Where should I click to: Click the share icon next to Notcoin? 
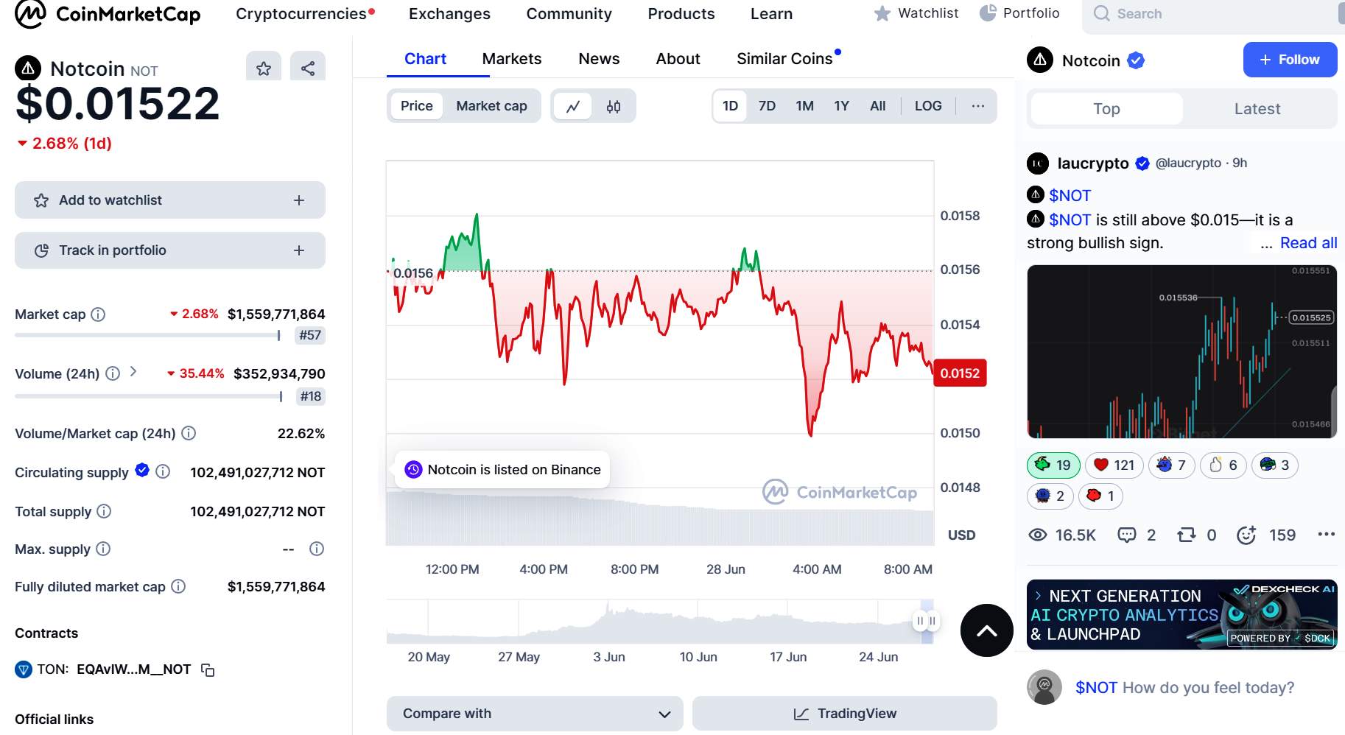tap(307, 66)
